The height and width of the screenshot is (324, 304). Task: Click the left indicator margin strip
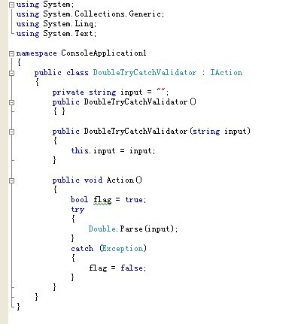point(4,162)
